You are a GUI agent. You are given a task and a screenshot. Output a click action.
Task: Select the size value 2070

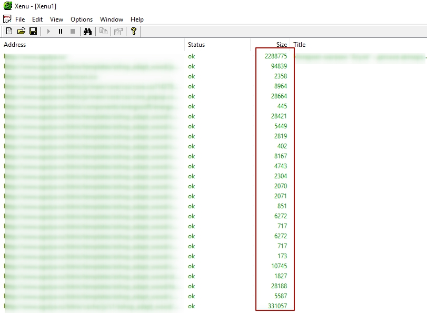pos(281,186)
